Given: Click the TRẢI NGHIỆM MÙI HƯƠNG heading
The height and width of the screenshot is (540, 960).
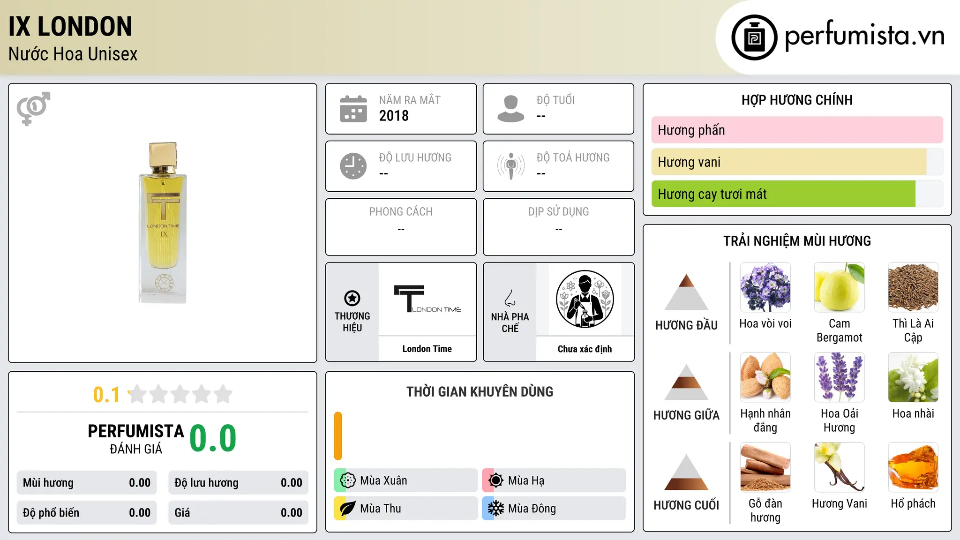Looking at the screenshot, I should (x=797, y=241).
